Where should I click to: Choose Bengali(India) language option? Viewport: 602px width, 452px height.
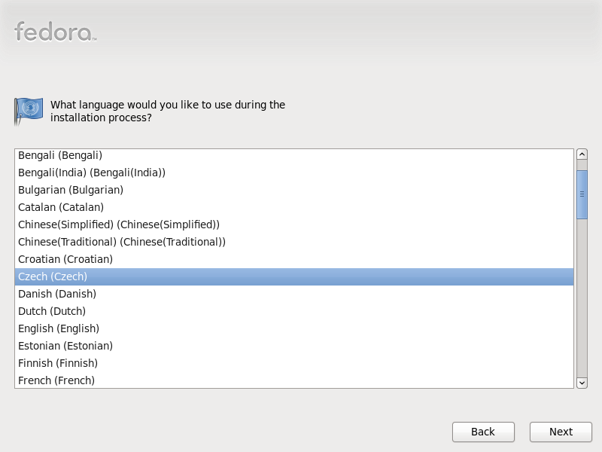[x=92, y=173]
